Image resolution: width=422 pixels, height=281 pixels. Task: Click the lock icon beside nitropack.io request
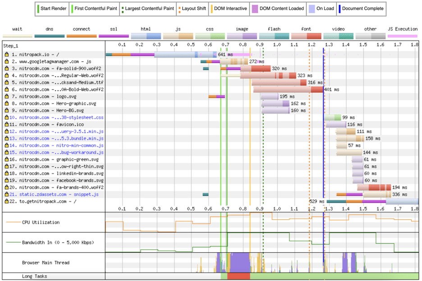tap(7, 54)
